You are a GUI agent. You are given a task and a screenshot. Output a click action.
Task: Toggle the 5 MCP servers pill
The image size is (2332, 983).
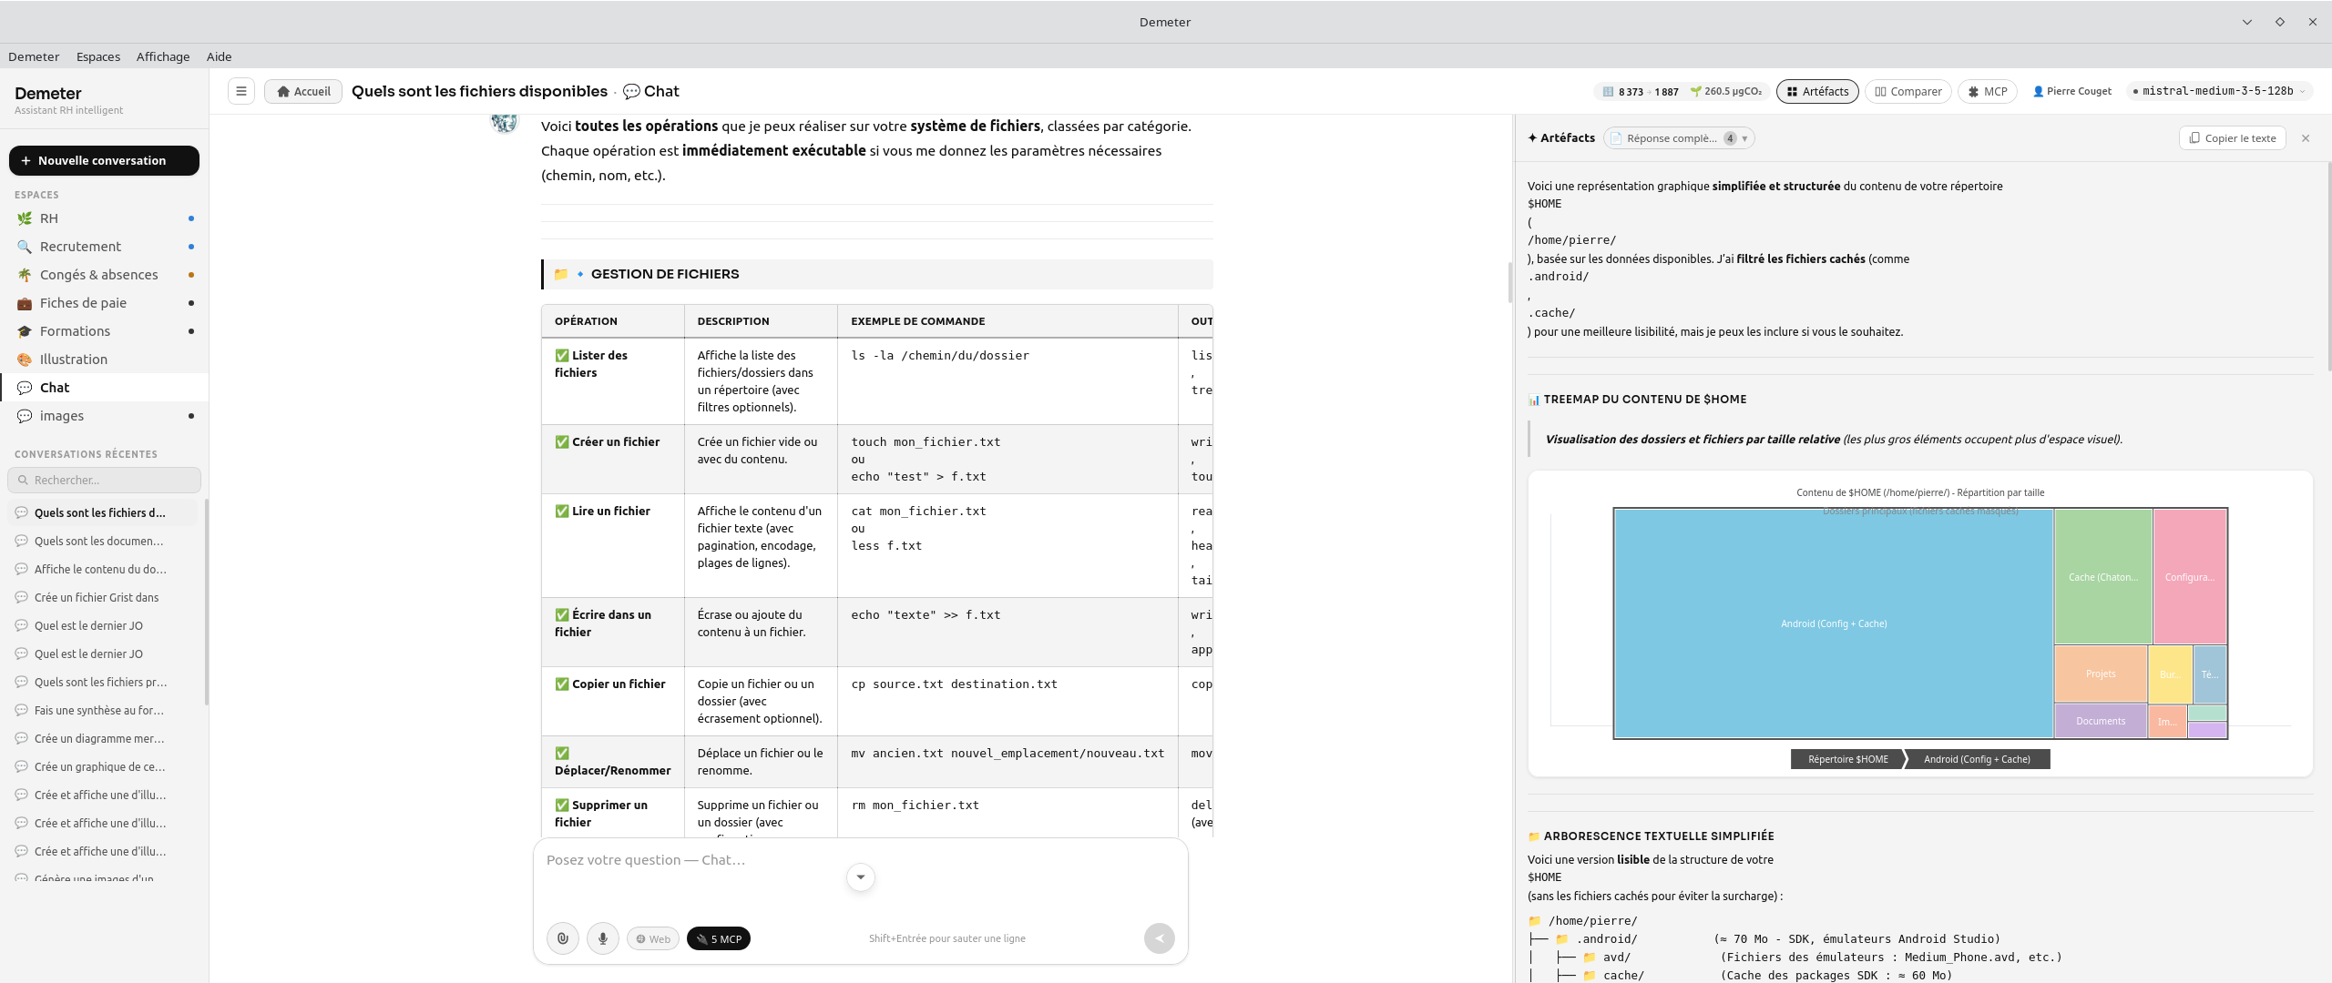tap(719, 938)
